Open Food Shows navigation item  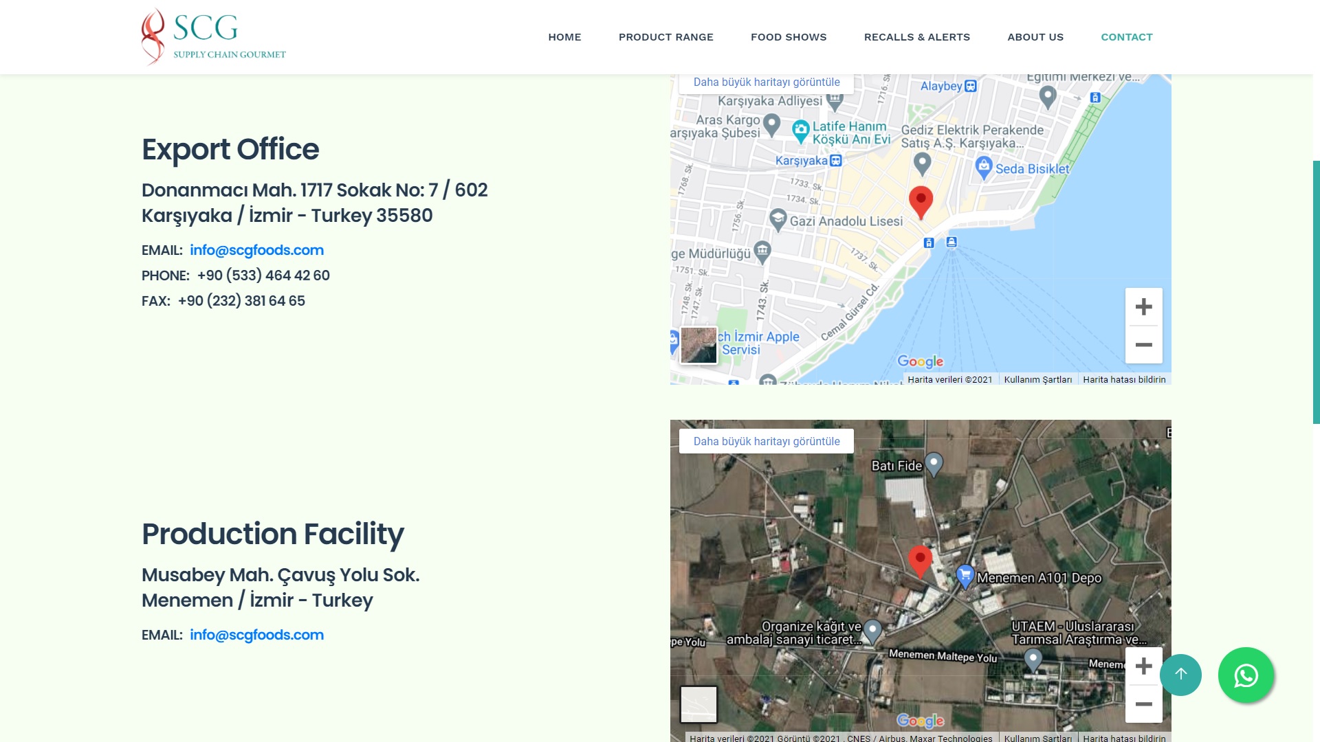[x=788, y=37]
